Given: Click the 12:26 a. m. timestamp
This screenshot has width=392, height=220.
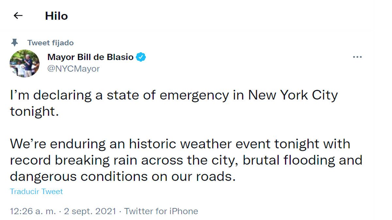Looking at the screenshot, I should pyautogui.click(x=33, y=211).
